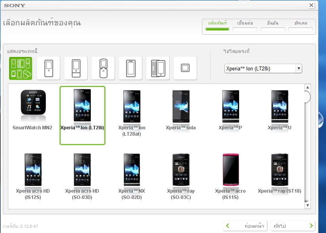Screen dimensions: 326x233
Task: Select the Xperia U product
Action: (280, 110)
